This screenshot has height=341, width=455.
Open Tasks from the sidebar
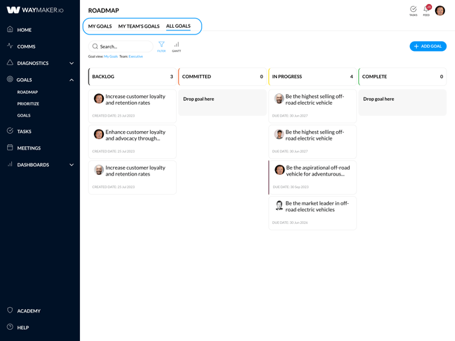tap(24, 132)
